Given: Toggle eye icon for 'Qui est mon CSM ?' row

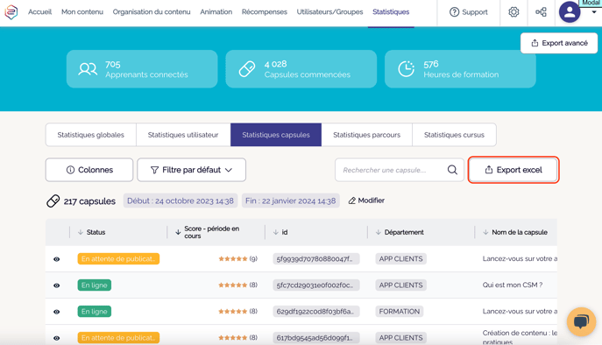Looking at the screenshot, I should click(56, 285).
